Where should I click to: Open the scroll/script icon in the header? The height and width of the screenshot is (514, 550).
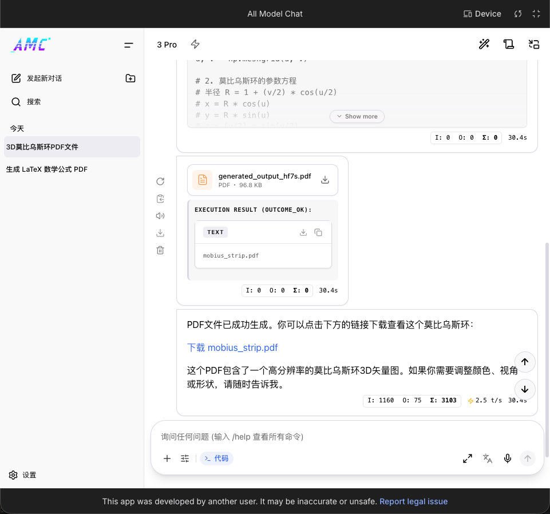coord(509,44)
